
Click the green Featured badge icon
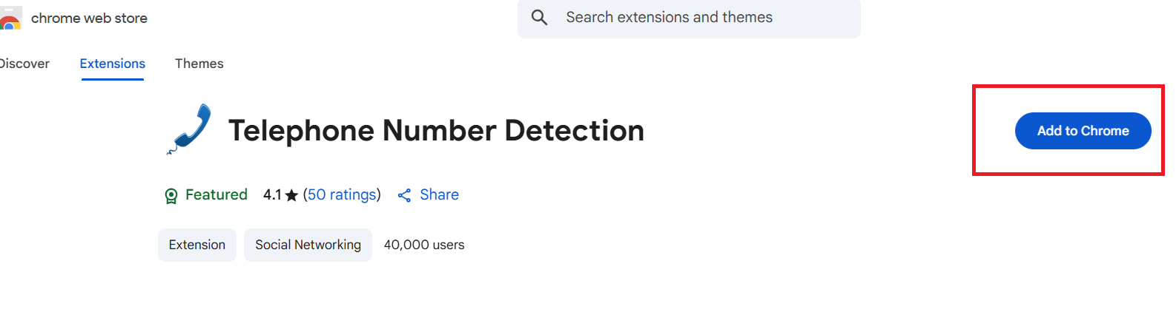(x=171, y=195)
